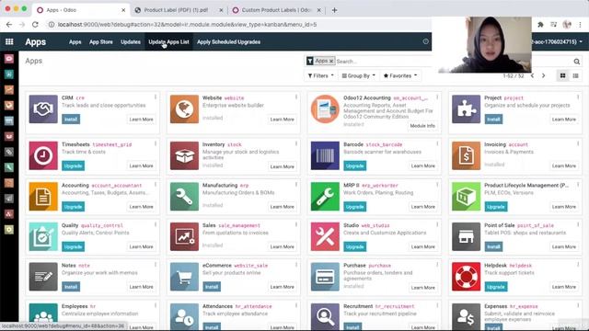Focus the browser address bar
Viewport: 589px width, 331px height.
[x=240, y=25]
